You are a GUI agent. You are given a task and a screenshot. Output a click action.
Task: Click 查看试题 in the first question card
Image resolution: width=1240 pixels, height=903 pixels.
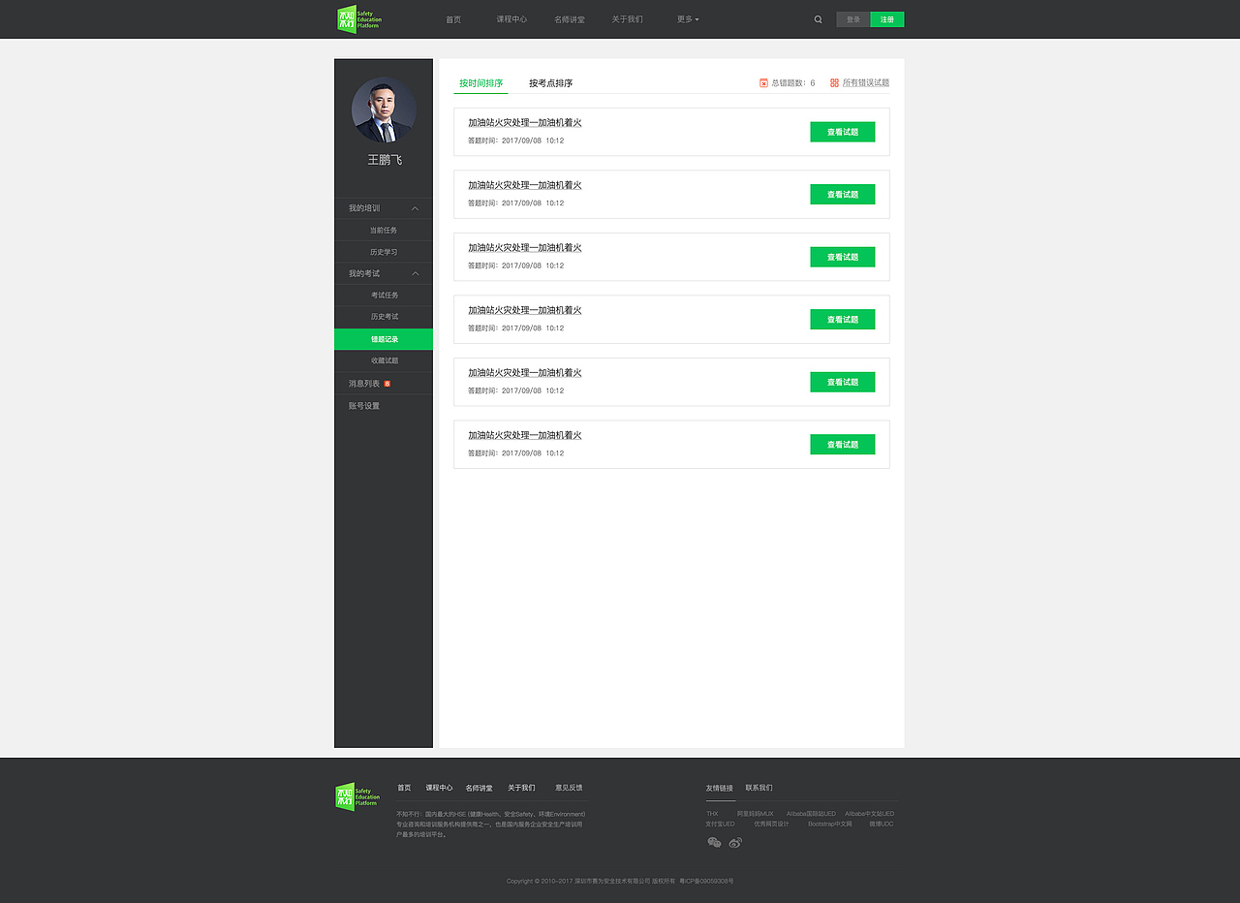pos(843,132)
